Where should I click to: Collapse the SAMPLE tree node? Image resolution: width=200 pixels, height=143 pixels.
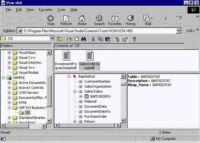coord(3,78)
